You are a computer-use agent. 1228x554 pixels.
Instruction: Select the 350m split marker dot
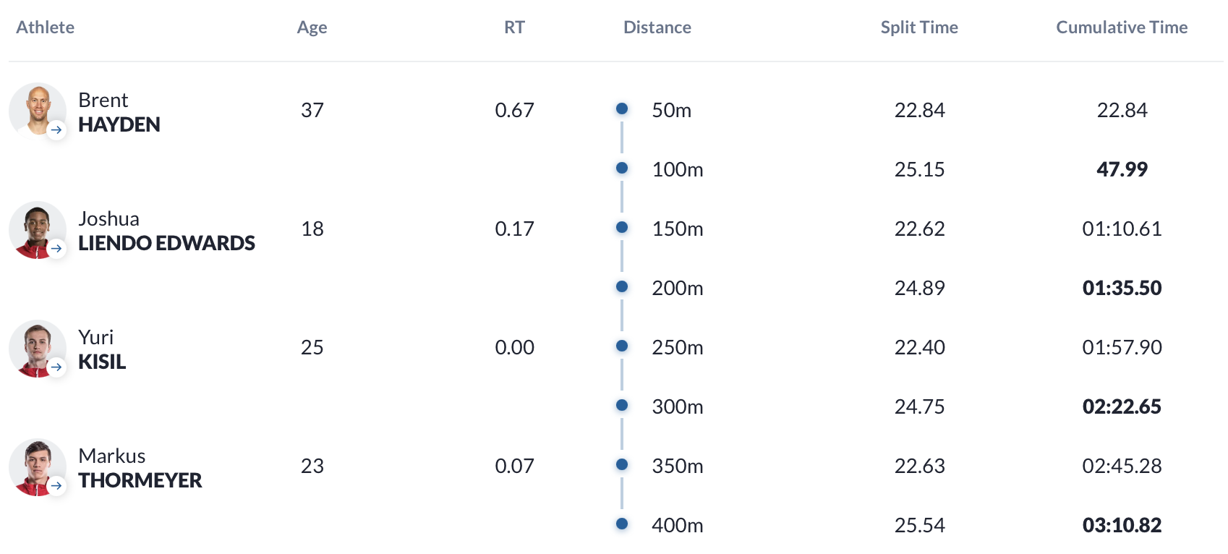tap(622, 465)
